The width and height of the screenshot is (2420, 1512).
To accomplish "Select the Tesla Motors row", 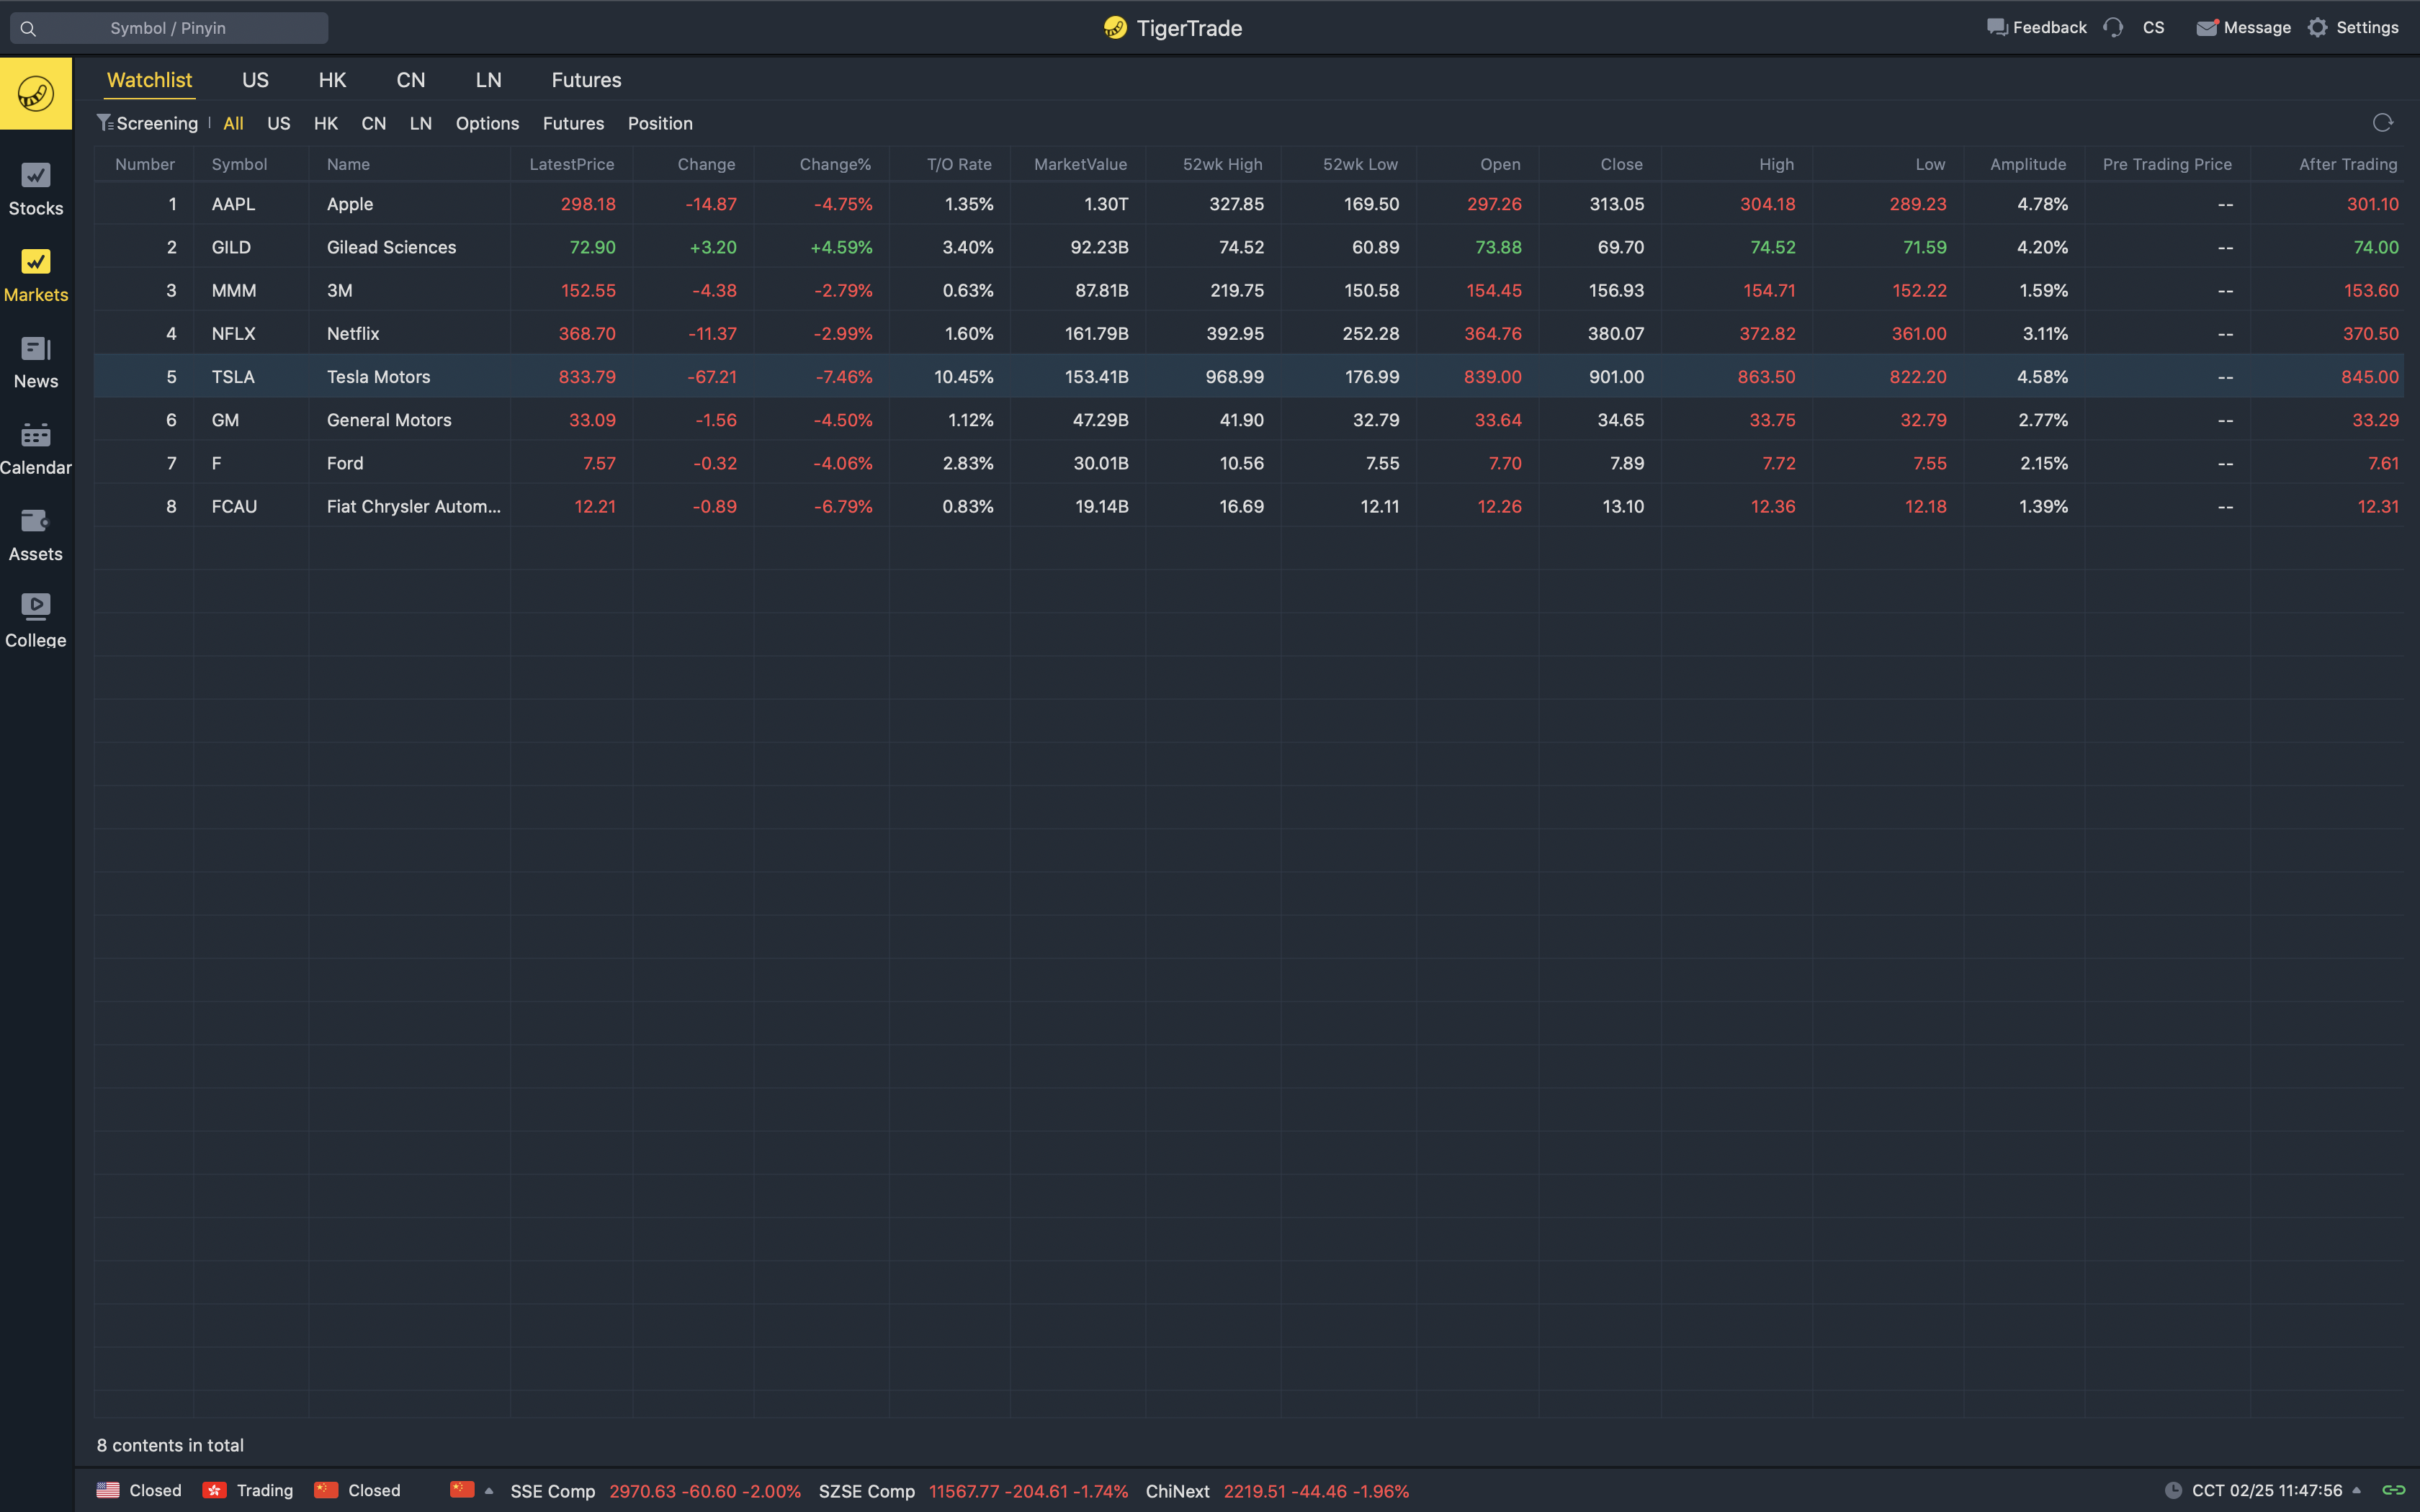I will coord(378,377).
